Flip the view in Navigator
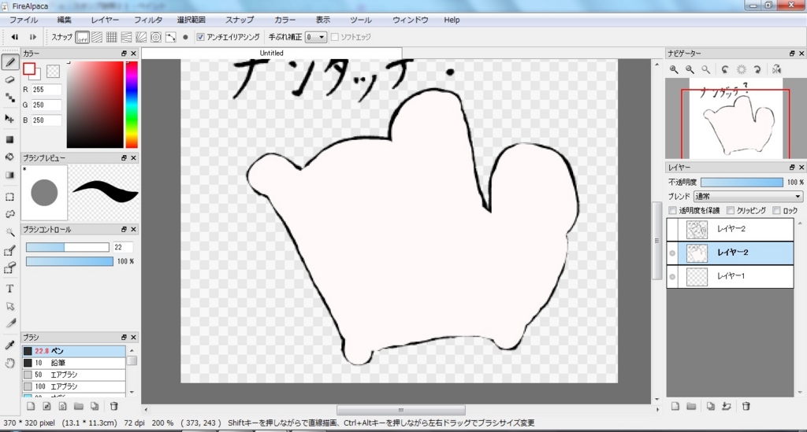This screenshot has height=432, width=807. click(776, 69)
